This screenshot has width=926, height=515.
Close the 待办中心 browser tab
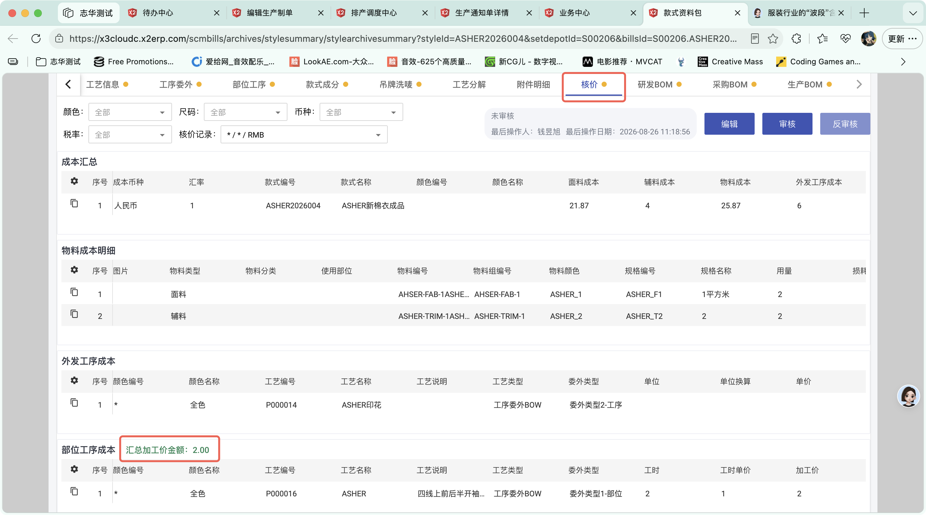point(216,13)
